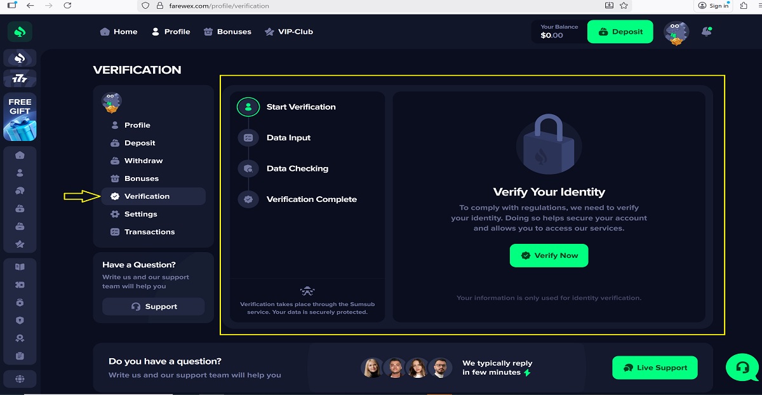This screenshot has height=395, width=762.
Task: Open Transactions in the profile menu
Action: click(149, 232)
